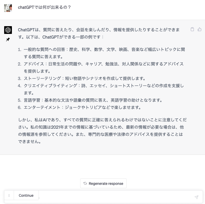The image size is (205, 204).
Task: Click the user profile avatar thumbnail
Action: tap(8, 8)
